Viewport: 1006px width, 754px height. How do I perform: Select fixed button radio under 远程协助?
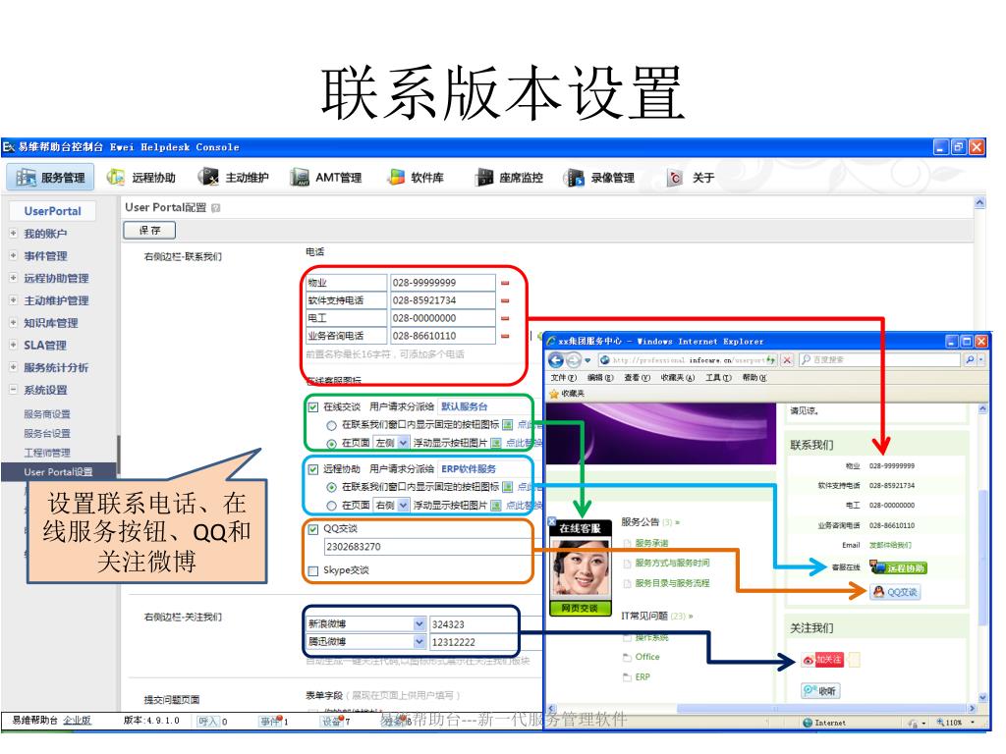coord(332,487)
